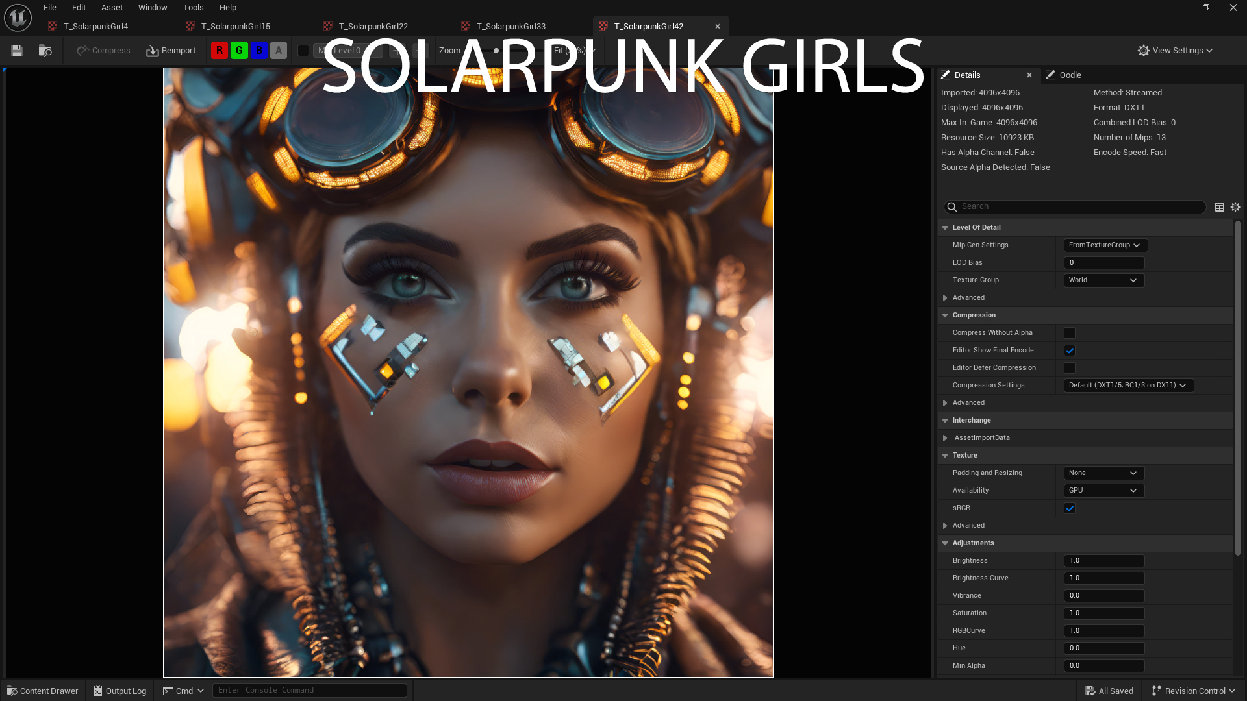Expand Advanced under Texture section
The image size is (1247, 701).
(945, 526)
